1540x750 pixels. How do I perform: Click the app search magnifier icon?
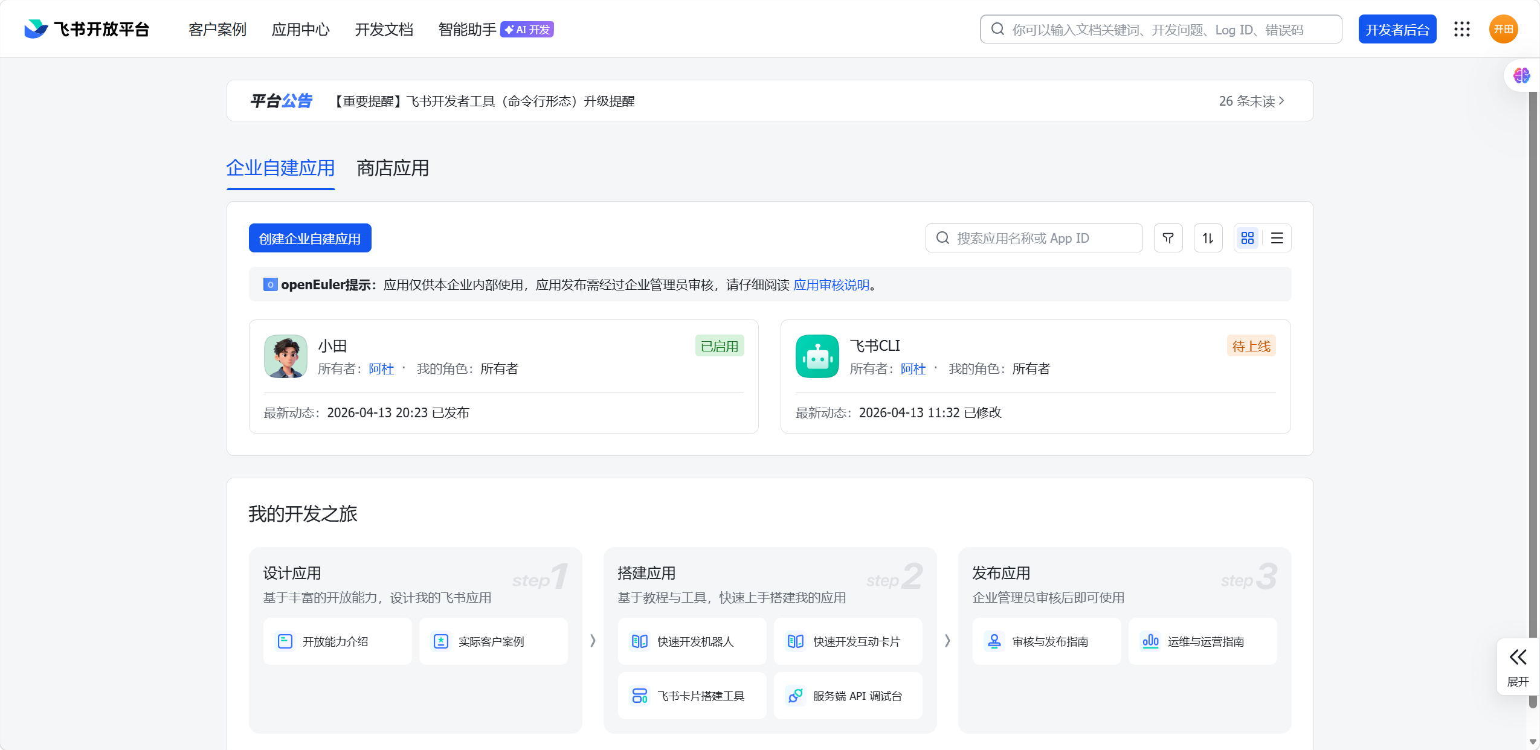pos(942,238)
